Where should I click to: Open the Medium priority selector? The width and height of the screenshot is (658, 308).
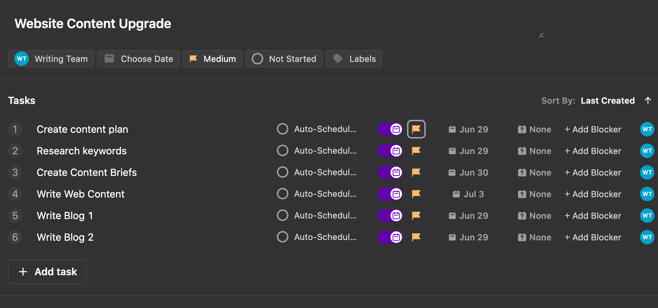pyautogui.click(x=213, y=59)
